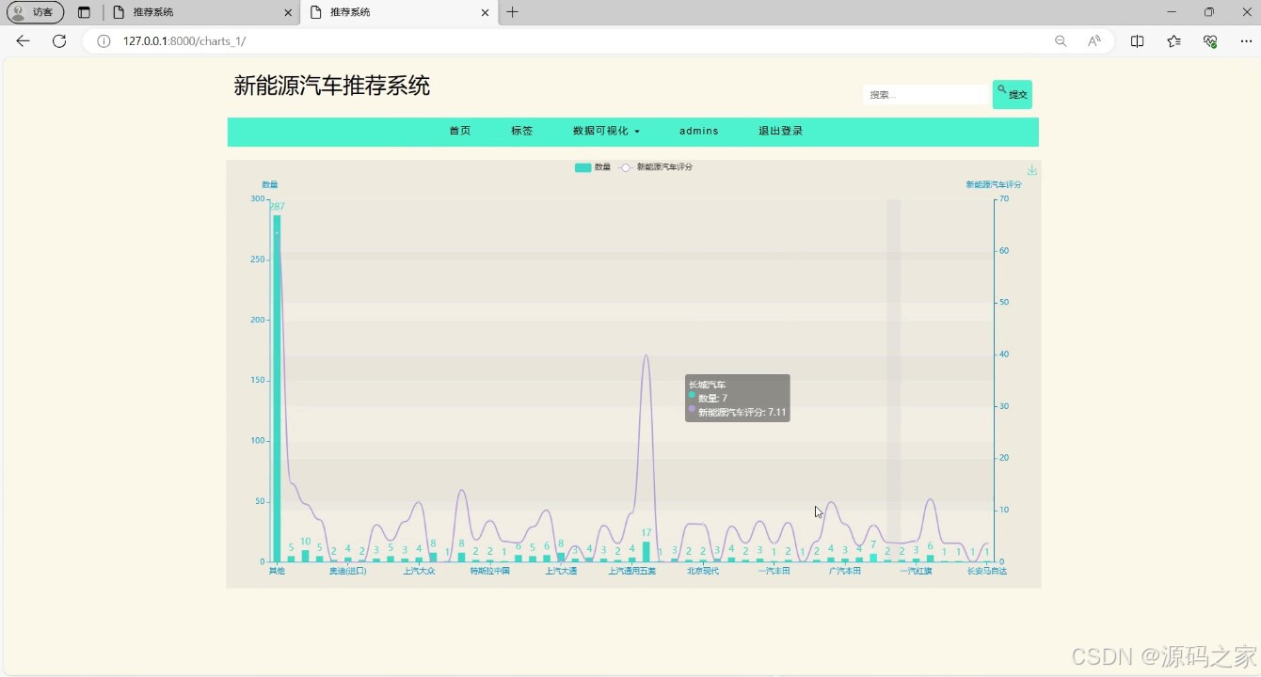This screenshot has height=677, width=1261.
Task: Click the x-axis label 奥迪(进口)
Action: [x=348, y=571]
